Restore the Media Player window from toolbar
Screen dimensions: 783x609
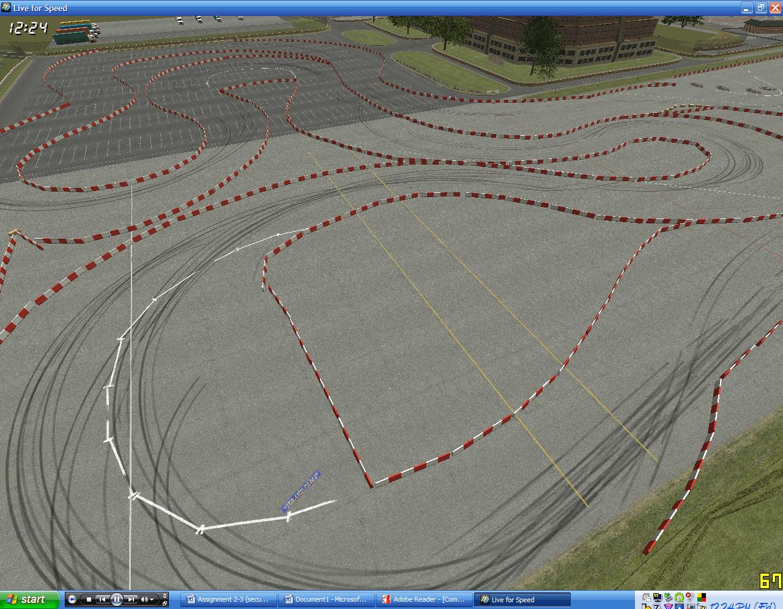point(165,603)
